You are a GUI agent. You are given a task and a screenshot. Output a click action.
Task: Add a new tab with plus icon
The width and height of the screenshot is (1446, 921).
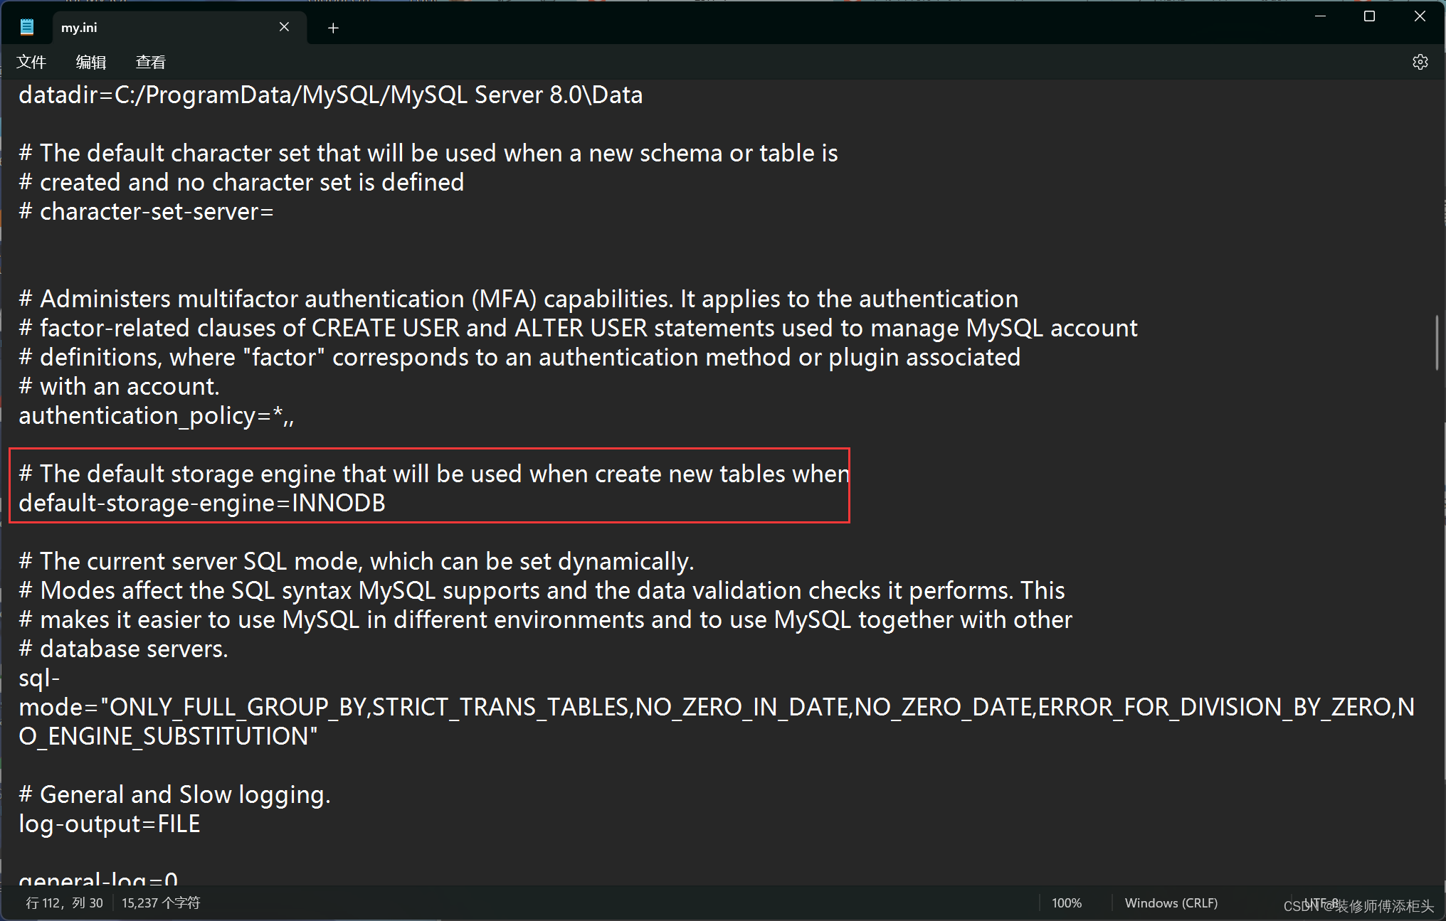332,28
